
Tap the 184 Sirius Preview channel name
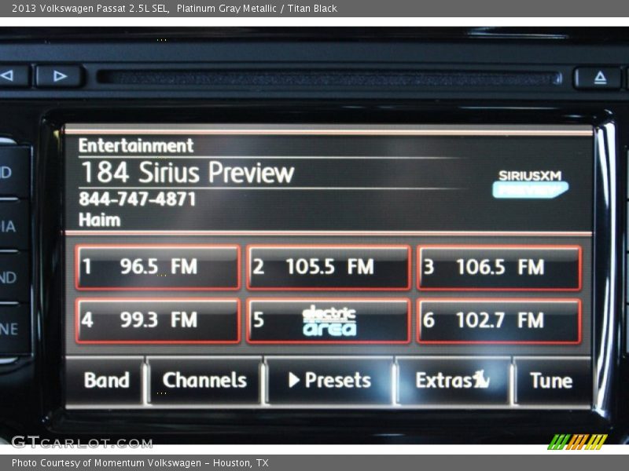click(x=187, y=173)
